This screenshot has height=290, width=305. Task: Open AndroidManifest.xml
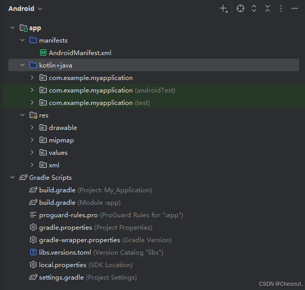pos(80,53)
